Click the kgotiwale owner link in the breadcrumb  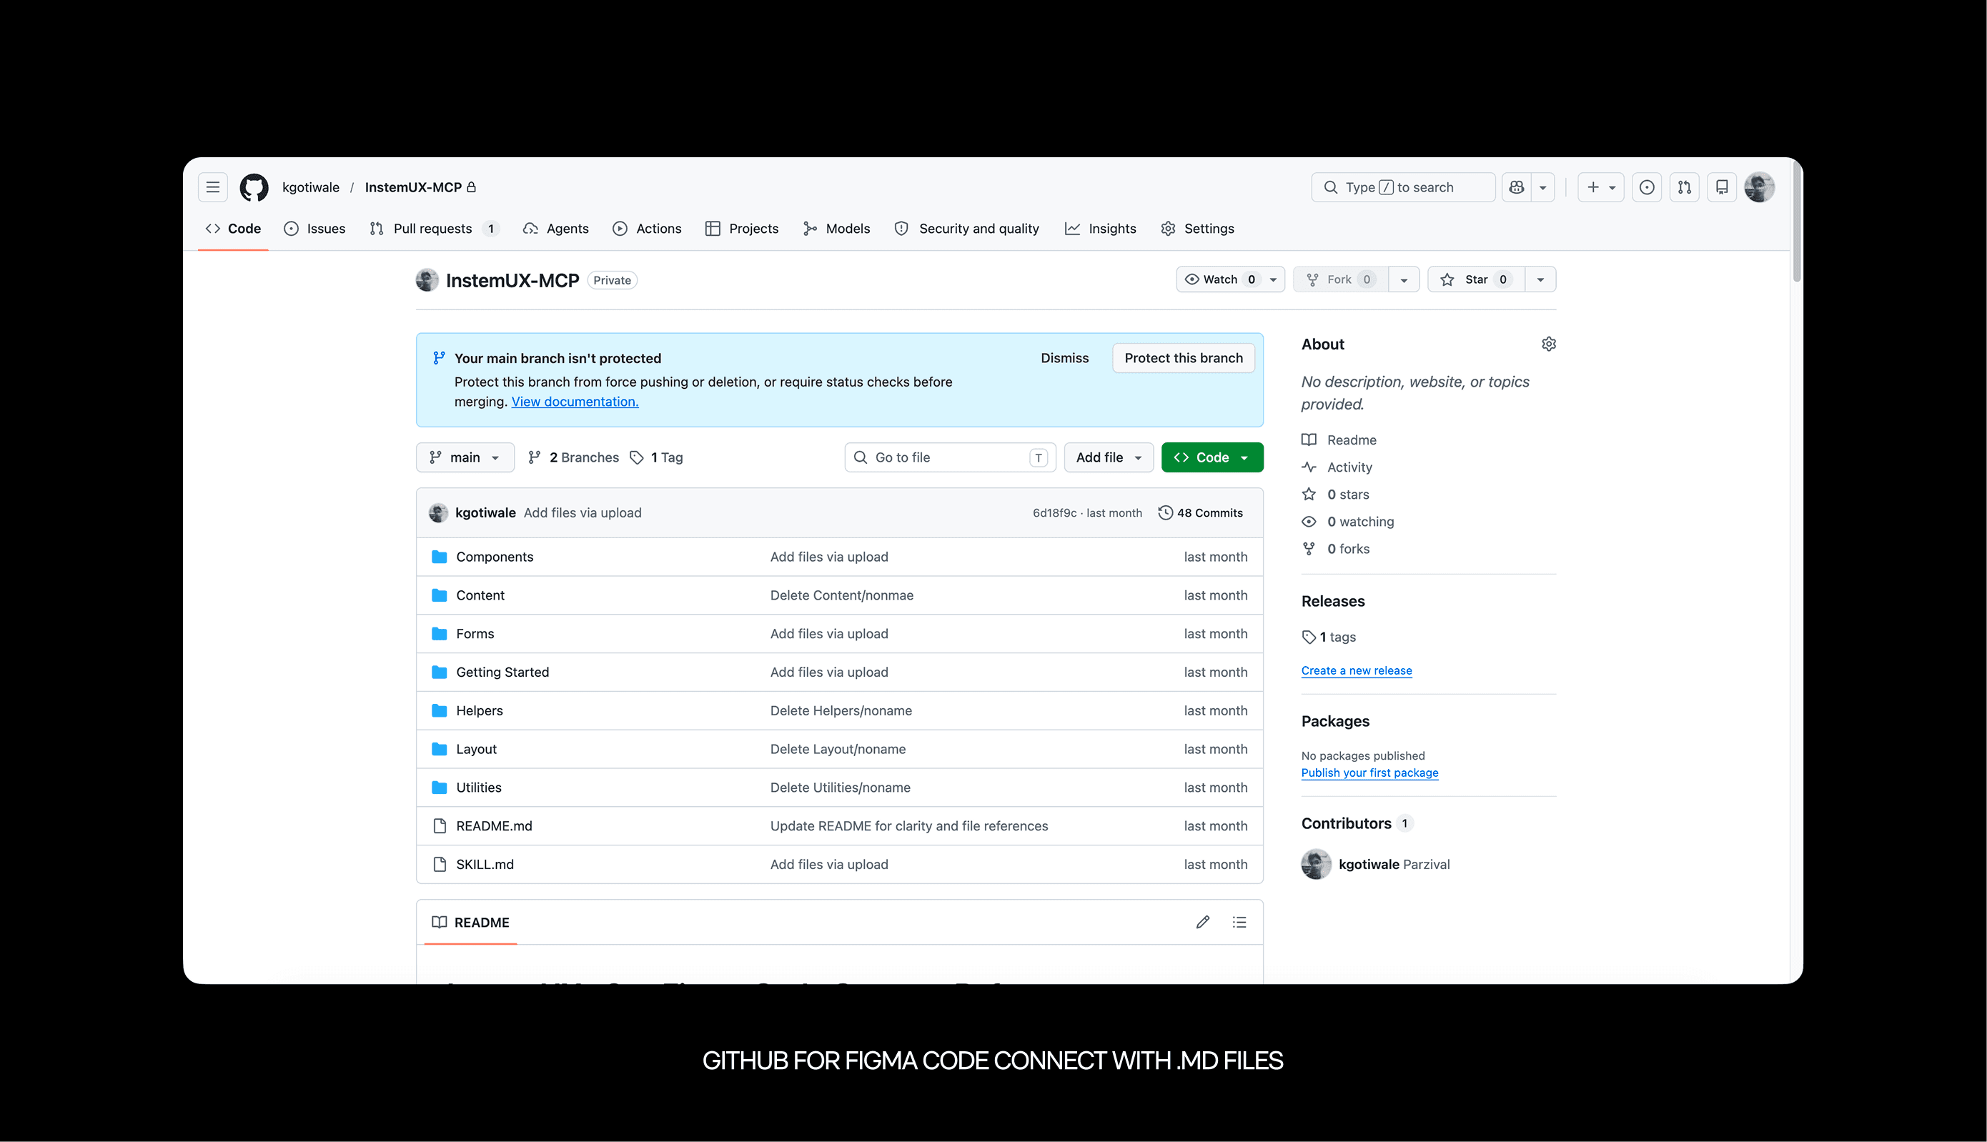click(311, 187)
